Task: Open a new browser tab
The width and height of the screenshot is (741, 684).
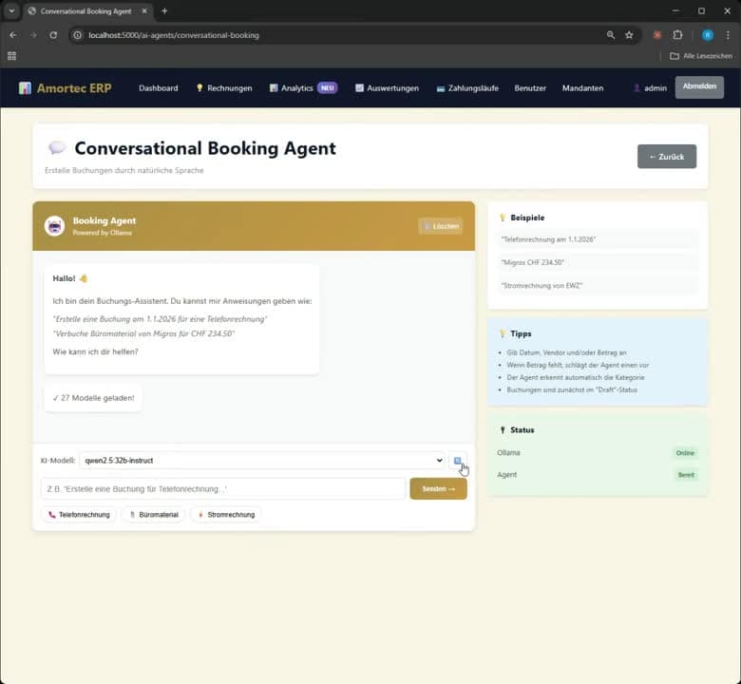Action: (x=164, y=10)
